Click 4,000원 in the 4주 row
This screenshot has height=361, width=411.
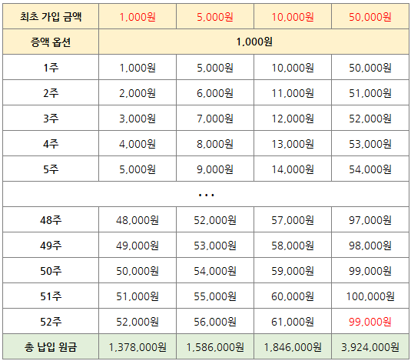pyautogui.click(x=138, y=143)
